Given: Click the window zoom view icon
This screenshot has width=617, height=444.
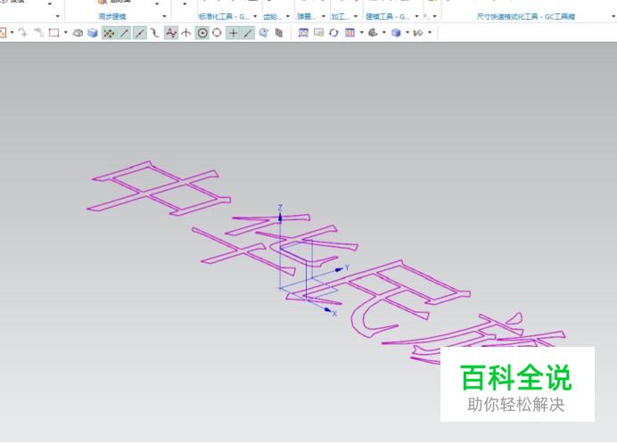Looking at the screenshot, I should pos(318,33).
